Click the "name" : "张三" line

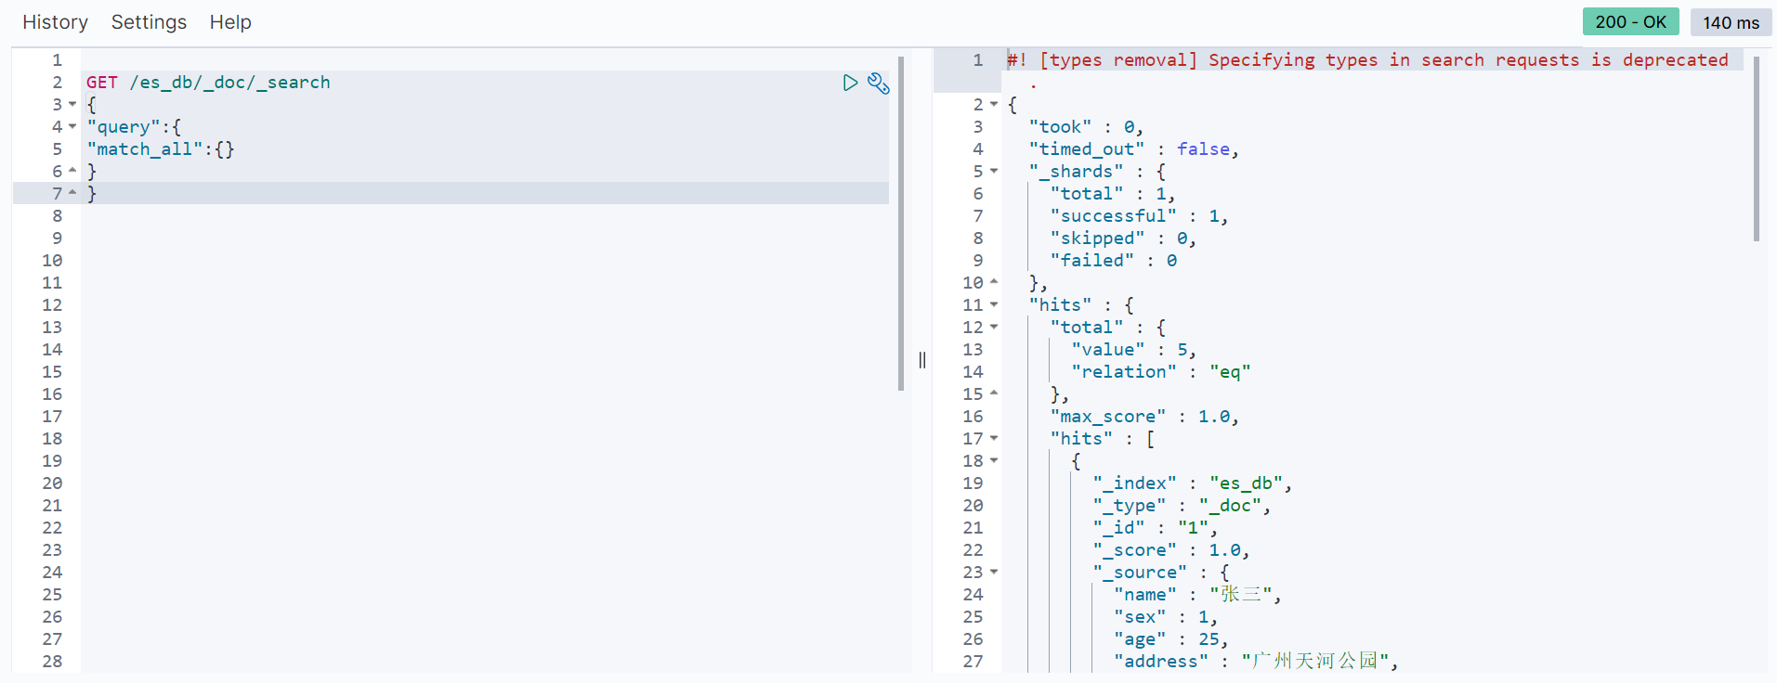pyautogui.click(x=1197, y=595)
